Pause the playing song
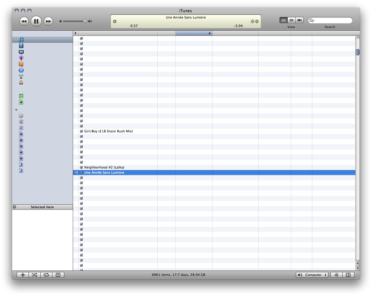 (x=36, y=21)
